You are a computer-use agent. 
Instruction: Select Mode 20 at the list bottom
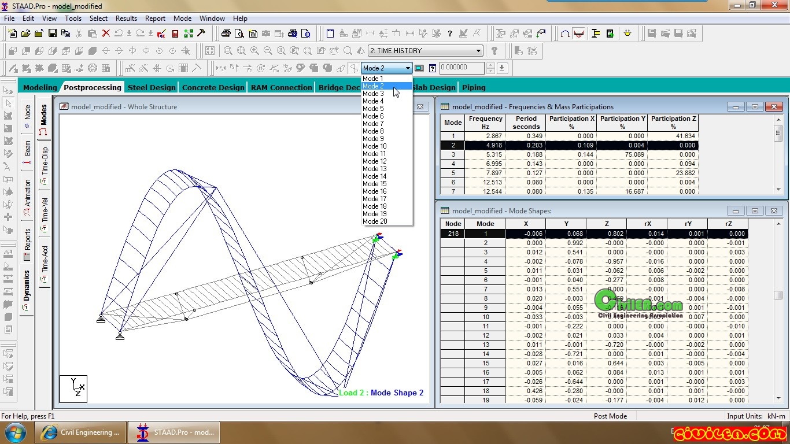click(x=387, y=221)
